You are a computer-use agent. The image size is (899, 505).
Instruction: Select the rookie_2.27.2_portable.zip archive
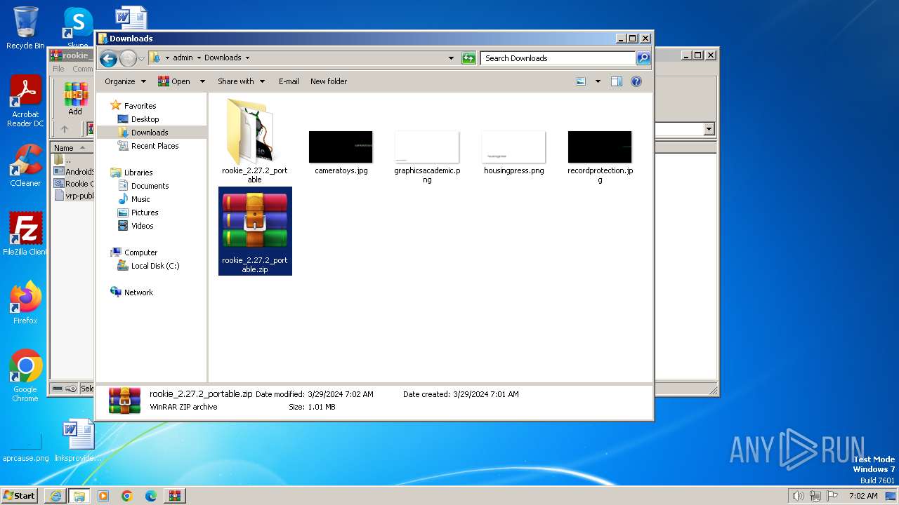click(x=255, y=231)
